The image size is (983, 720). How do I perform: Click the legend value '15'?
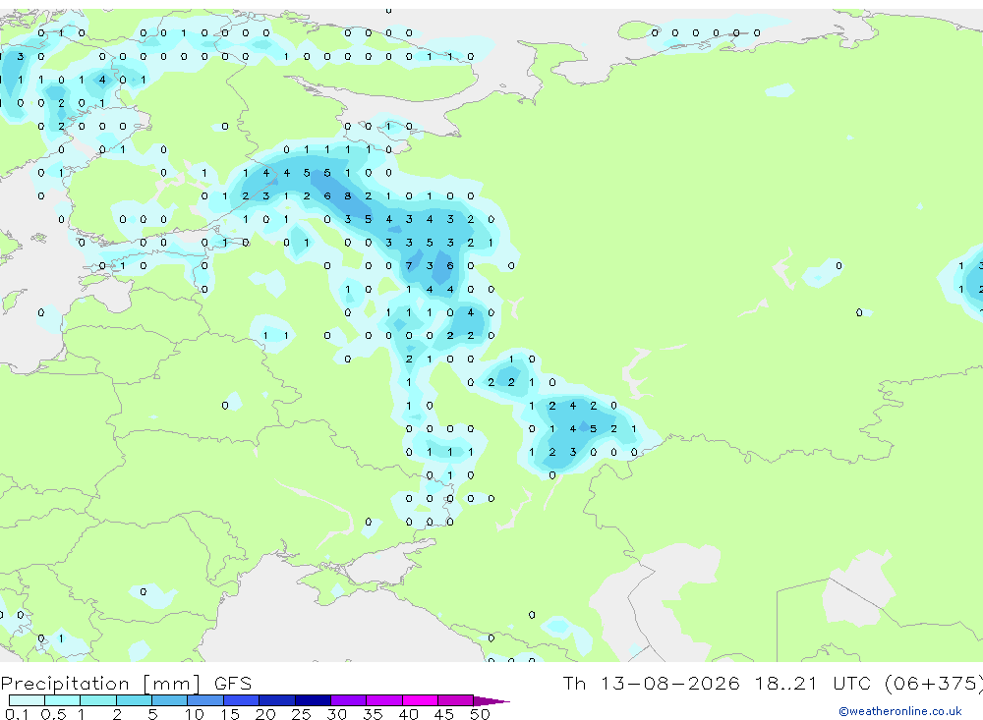[x=230, y=714]
